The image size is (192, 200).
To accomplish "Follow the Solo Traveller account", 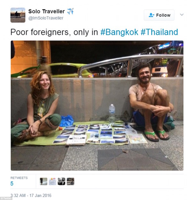I will pyautogui.click(x=159, y=15).
